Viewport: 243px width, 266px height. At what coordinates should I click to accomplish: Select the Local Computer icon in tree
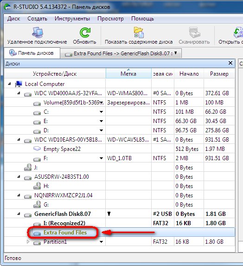(x=19, y=84)
